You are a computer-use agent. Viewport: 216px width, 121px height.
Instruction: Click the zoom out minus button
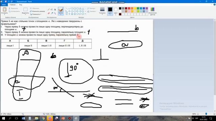pyautogui.click(x=198, y=114)
